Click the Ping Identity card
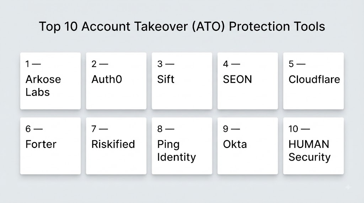 (182, 146)
